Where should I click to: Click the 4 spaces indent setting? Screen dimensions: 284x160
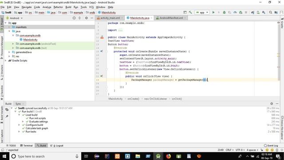(252, 150)
